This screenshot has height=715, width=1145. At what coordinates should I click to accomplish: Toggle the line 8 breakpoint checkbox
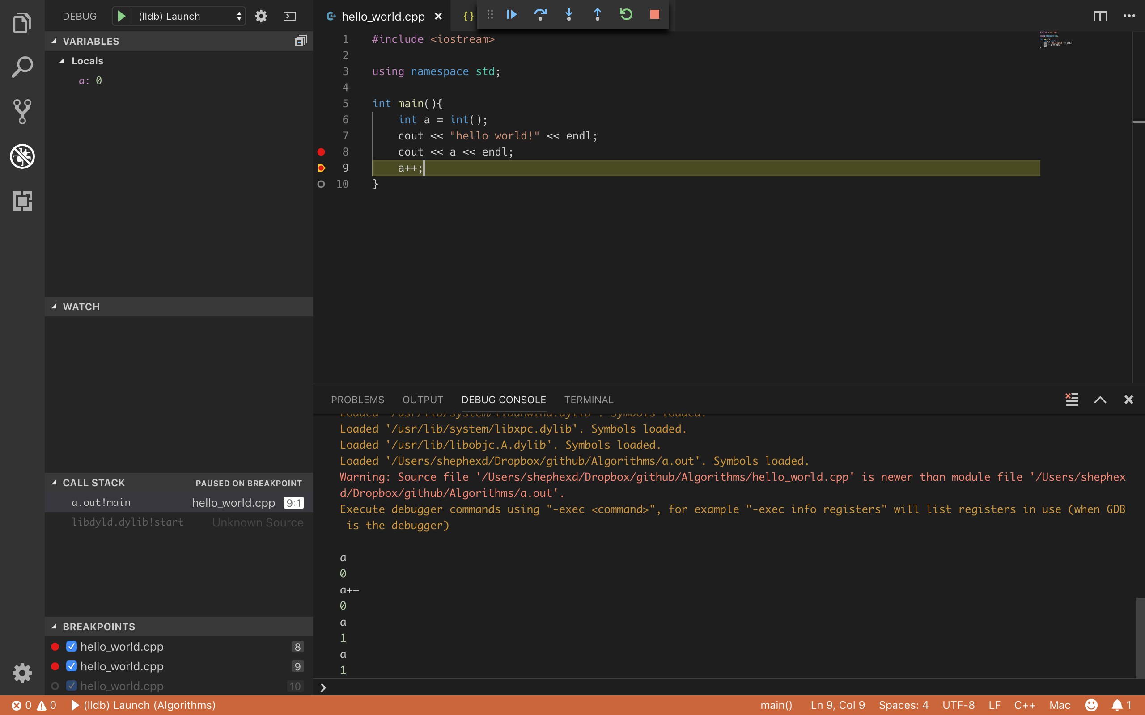tap(72, 646)
